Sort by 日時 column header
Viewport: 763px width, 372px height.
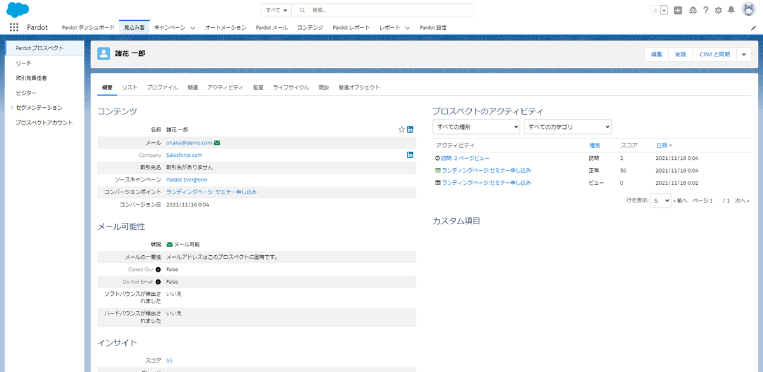(664, 145)
